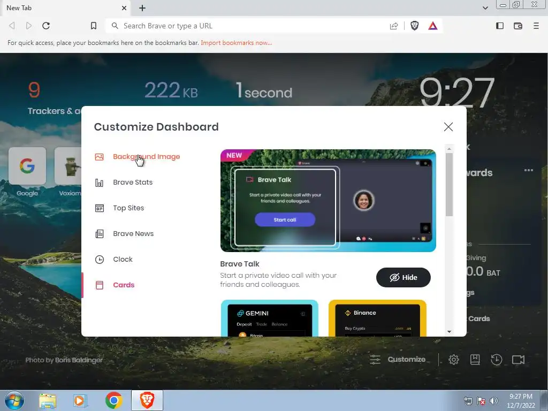Click the Brave News newspaper icon
Image resolution: width=548 pixels, height=411 pixels.
(x=99, y=234)
